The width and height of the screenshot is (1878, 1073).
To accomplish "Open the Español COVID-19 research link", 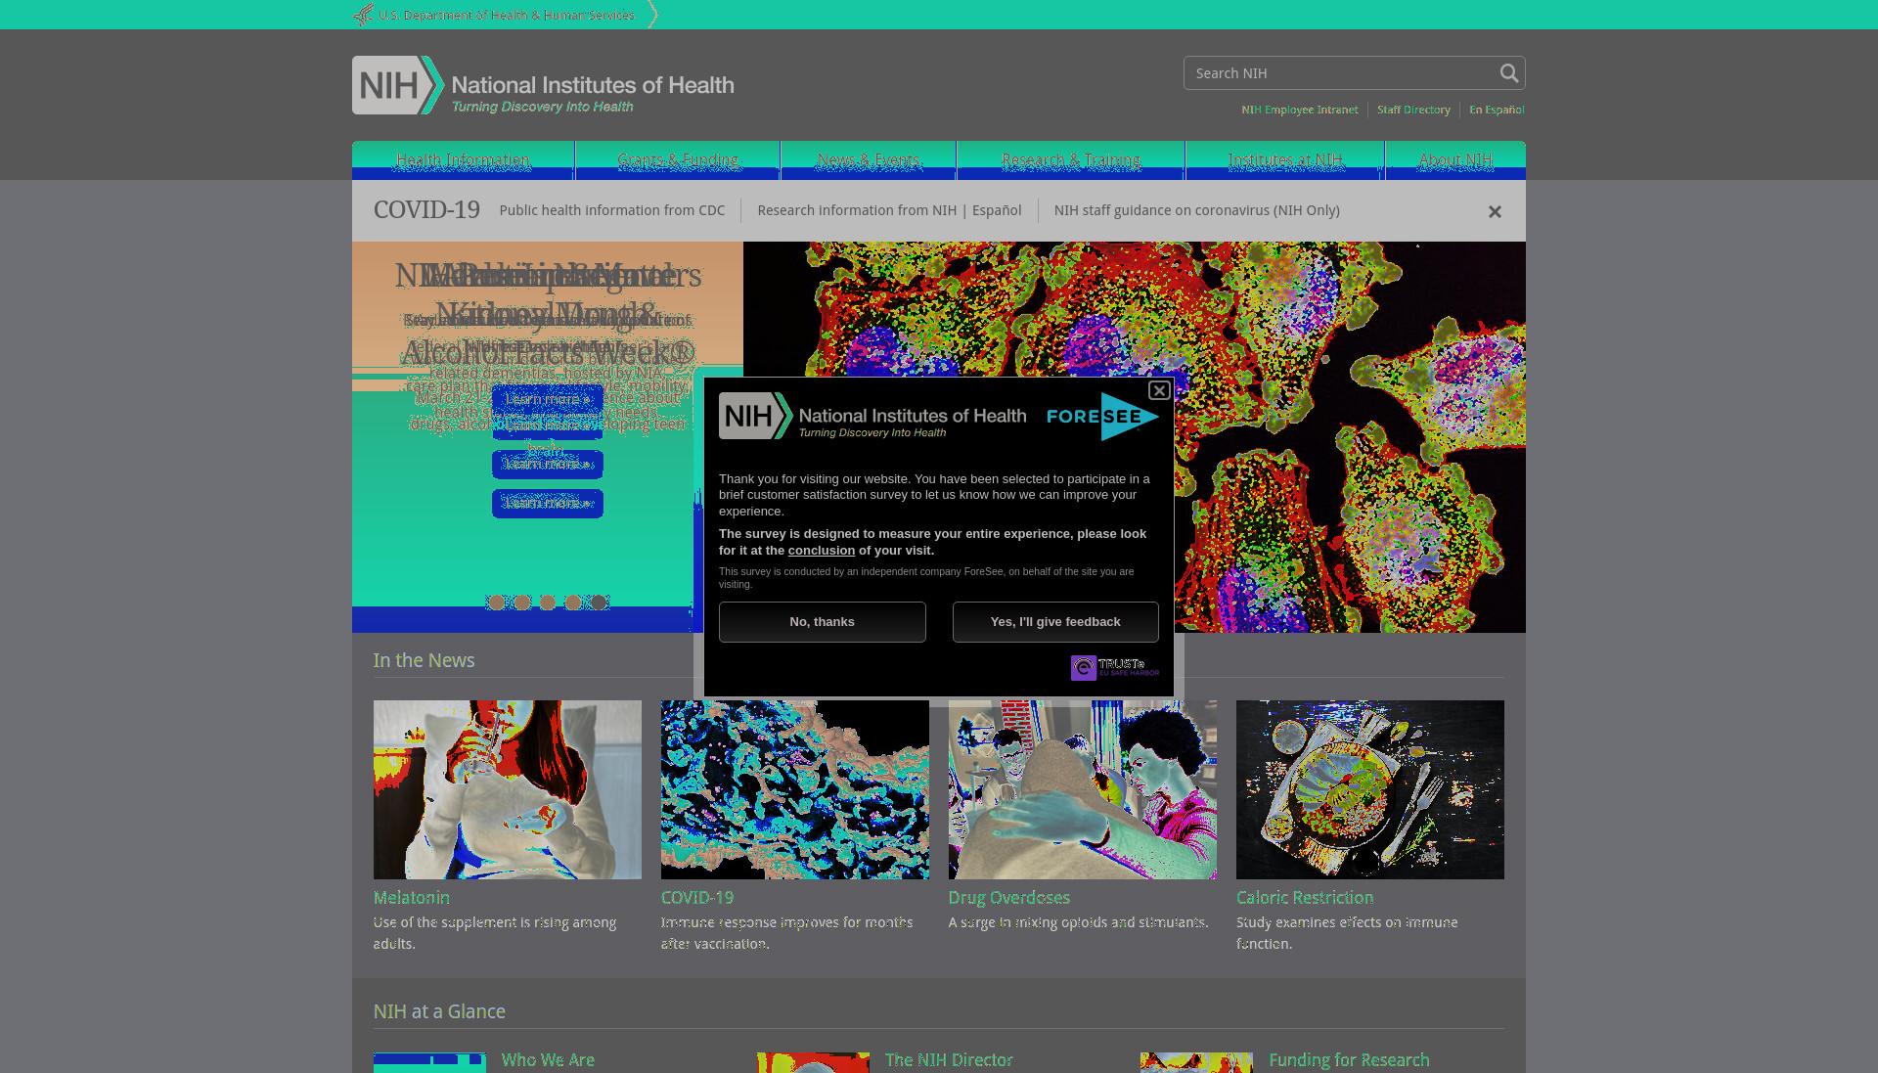I will [x=997, y=210].
